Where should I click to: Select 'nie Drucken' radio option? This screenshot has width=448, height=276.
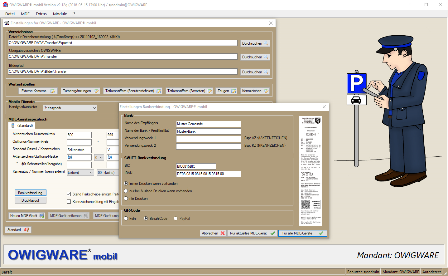[126, 199]
